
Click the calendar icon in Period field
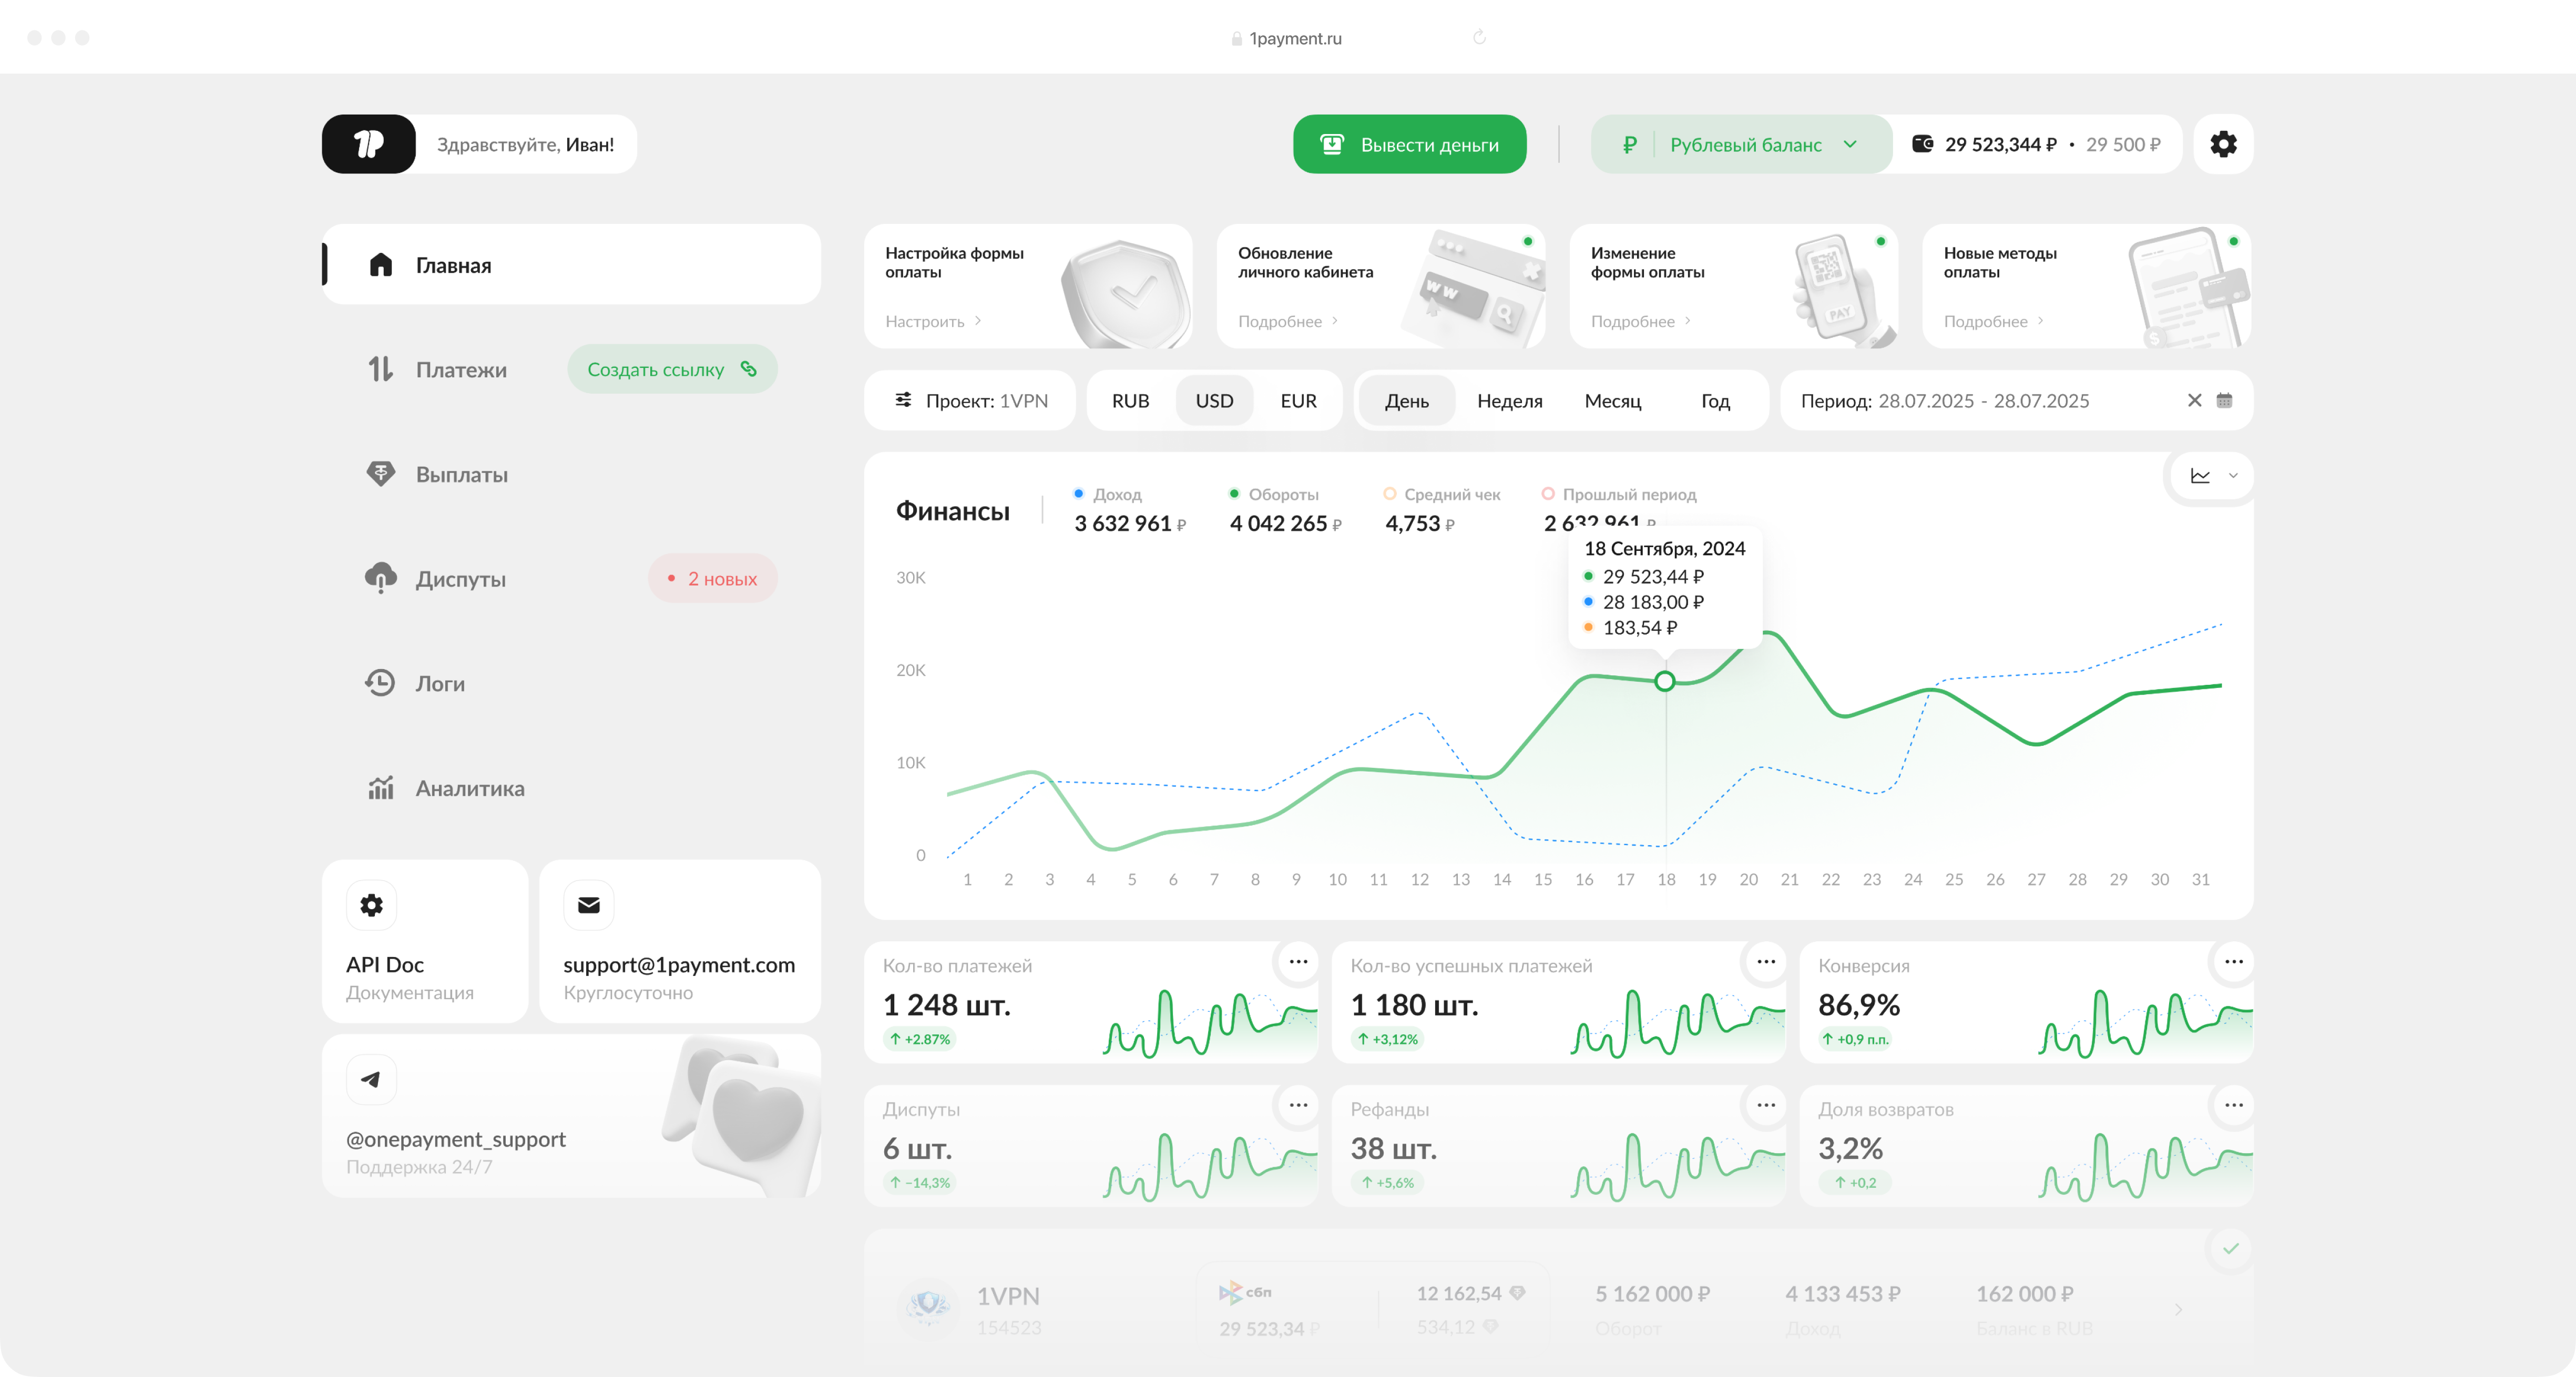click(x=2224, y=400)
